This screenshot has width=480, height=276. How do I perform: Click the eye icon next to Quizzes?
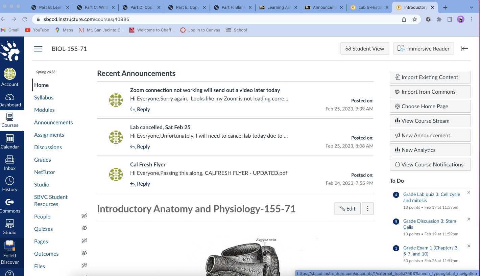click(x=84, y=228)
